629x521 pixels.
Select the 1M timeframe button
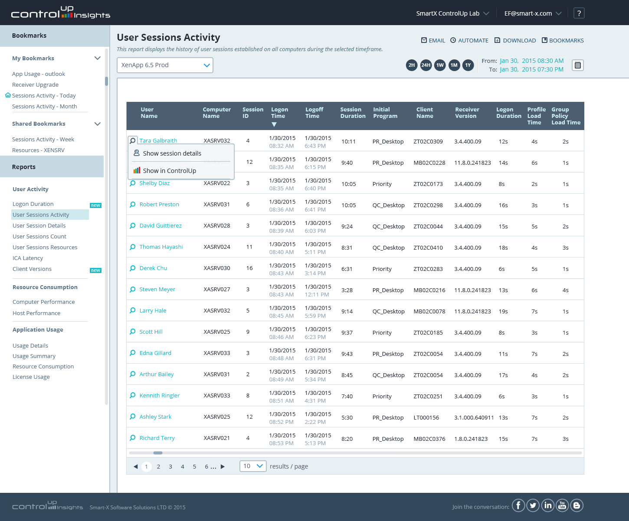454,65
